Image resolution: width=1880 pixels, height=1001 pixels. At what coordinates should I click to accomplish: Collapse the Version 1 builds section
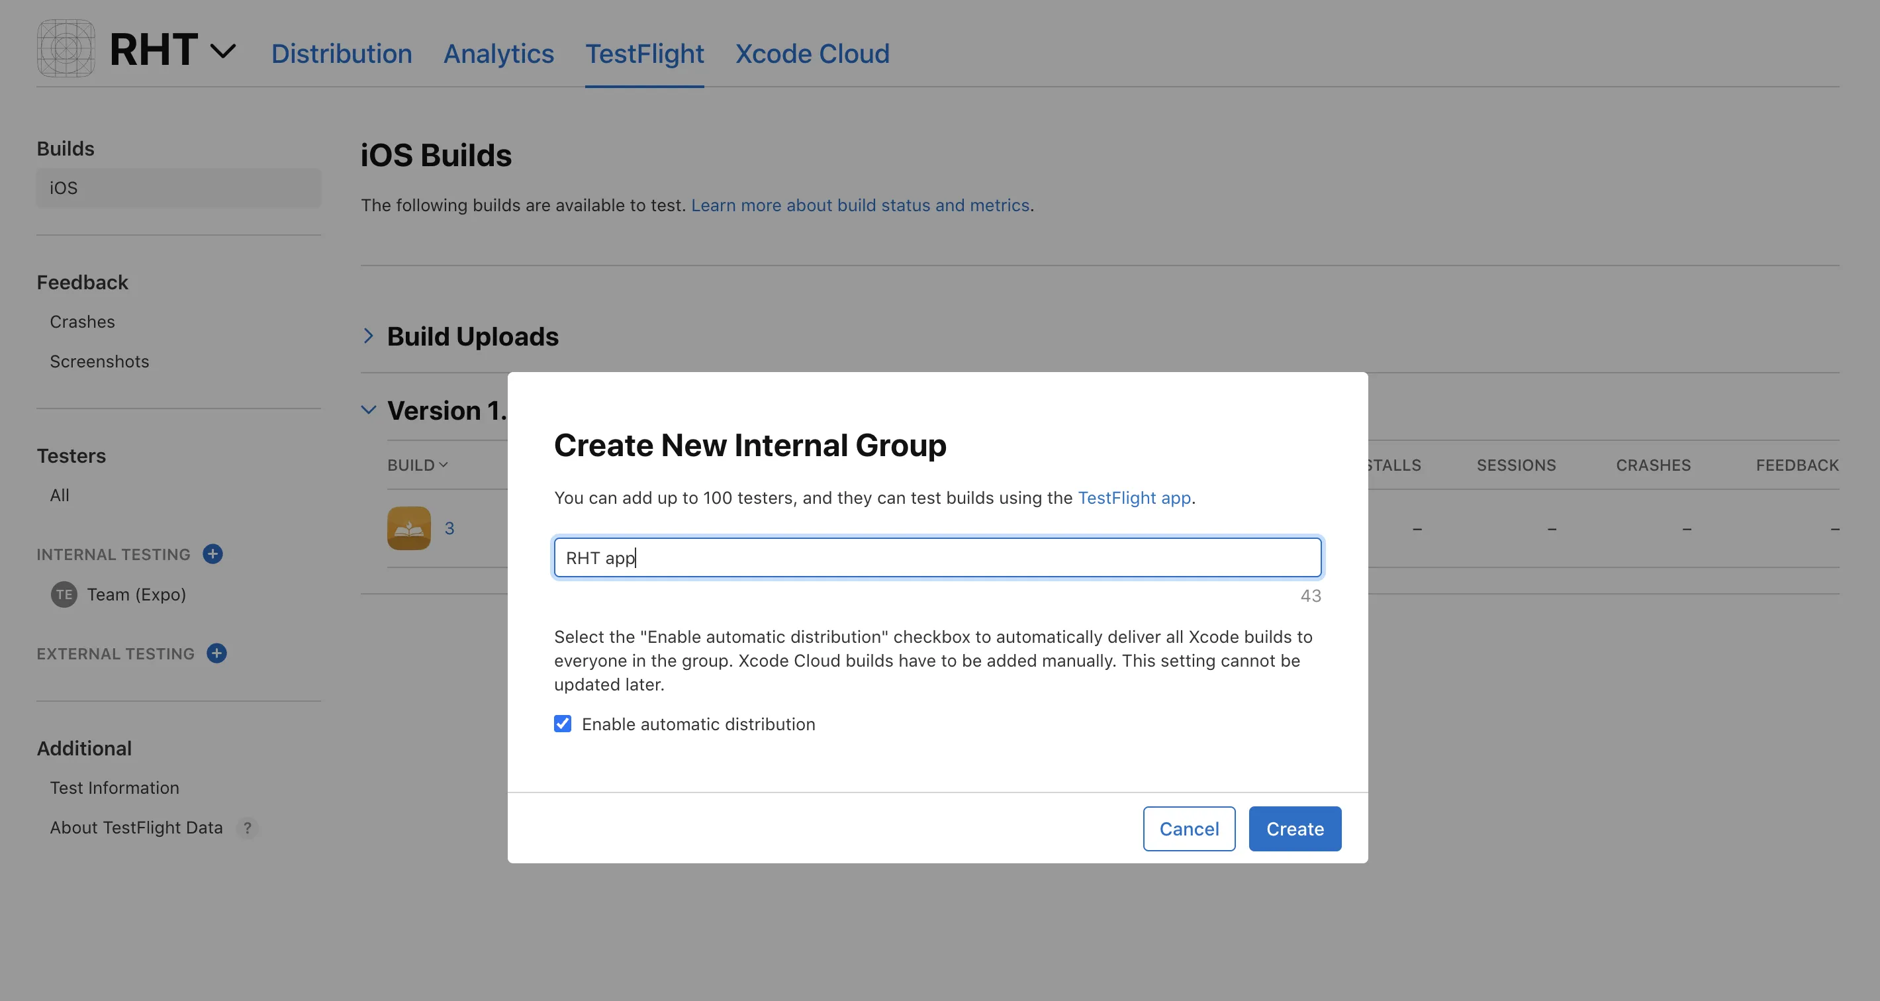pos(369,410)
